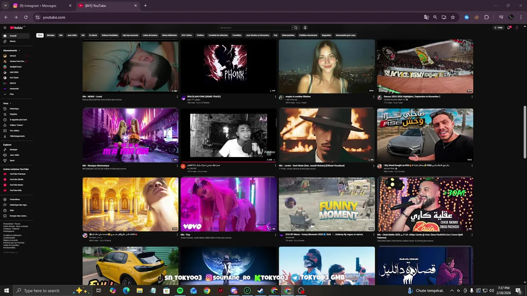Show hidden system tray icons
The height and width of the screenshot is (296, 527).
coord(452,291)
